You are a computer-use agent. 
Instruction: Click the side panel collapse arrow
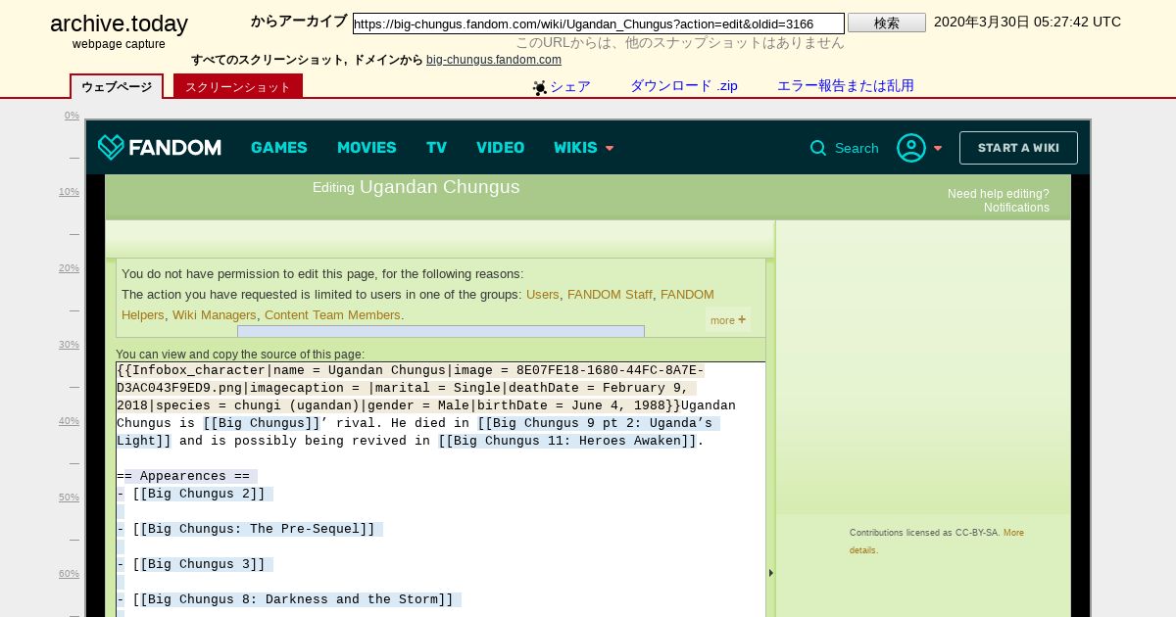(x=770, y=573)
